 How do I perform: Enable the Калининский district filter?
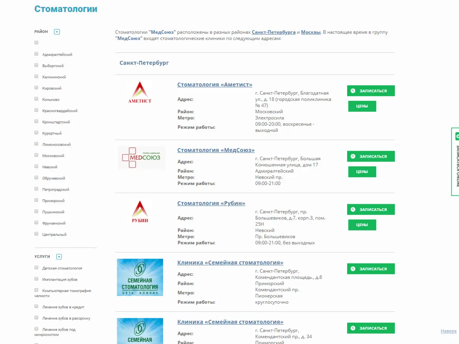[x=36, y=76]
